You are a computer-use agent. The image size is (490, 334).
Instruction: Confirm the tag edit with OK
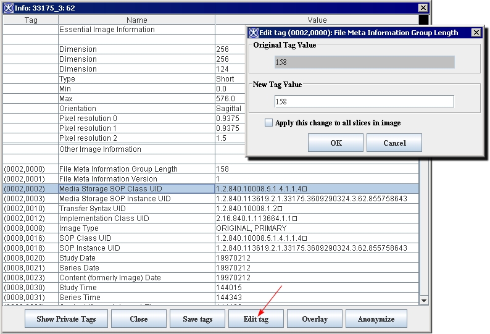(336, 143)
